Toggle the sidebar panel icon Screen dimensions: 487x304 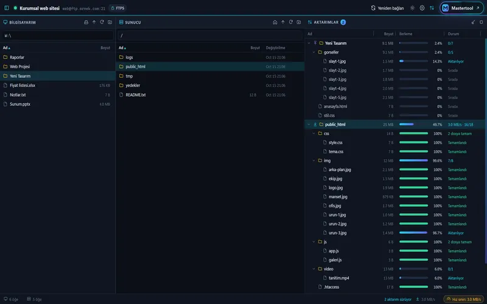(x=7, y=8)
